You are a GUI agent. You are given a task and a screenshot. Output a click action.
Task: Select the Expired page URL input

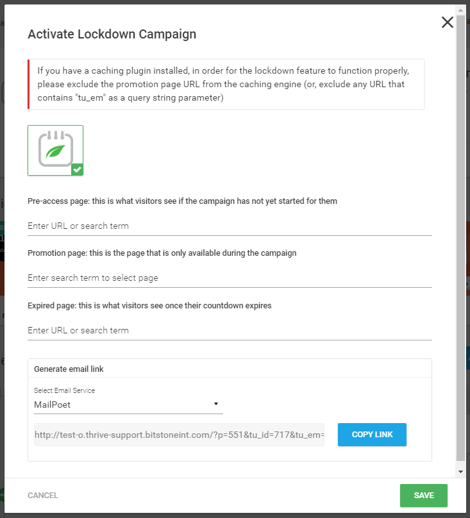(230, 330)
